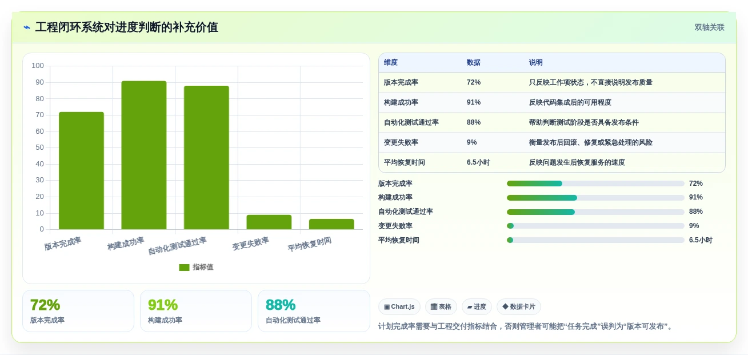Select the 表格 tag chip
The width and height of the screenshot is (748, 355).
click(x=441, y=307)
